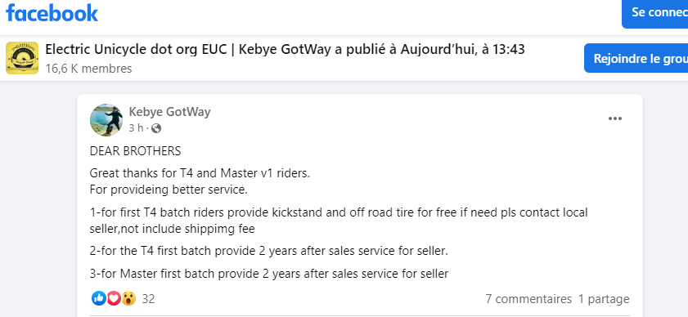The width and height of the screenshot is (688, 317).
Task: Click the Se connecter button
Action: [655, 12]
